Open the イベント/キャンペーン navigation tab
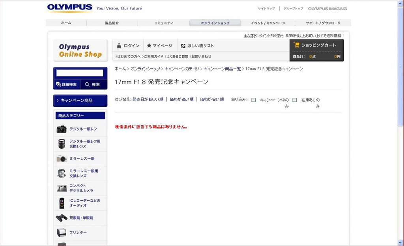 coord(268,23)
